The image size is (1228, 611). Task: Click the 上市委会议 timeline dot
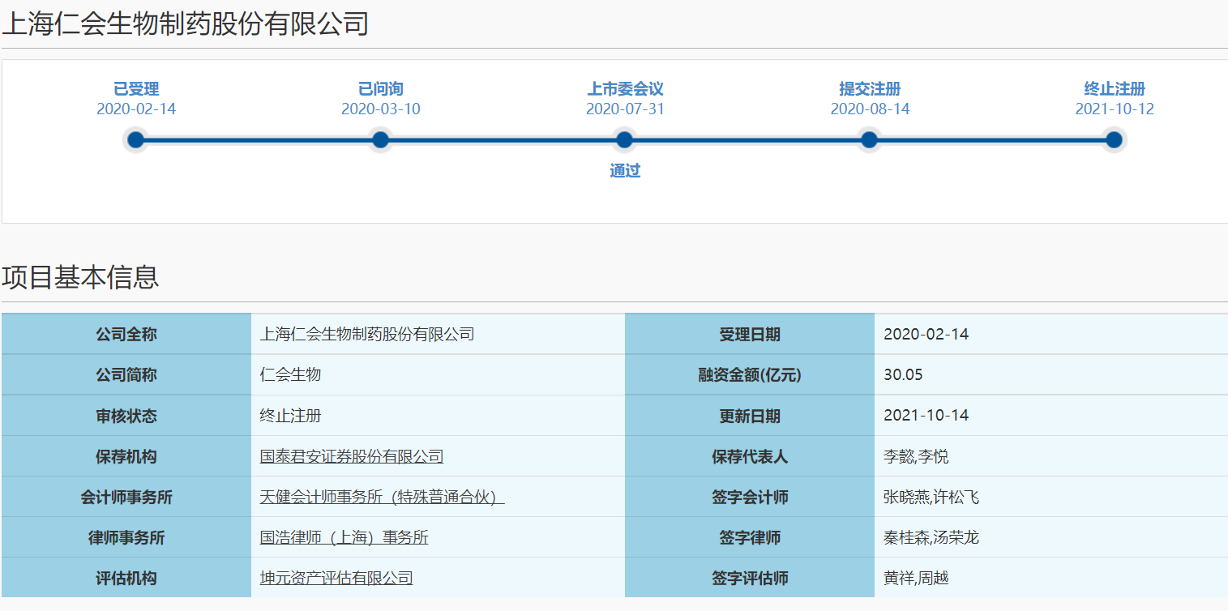(624, 140)
